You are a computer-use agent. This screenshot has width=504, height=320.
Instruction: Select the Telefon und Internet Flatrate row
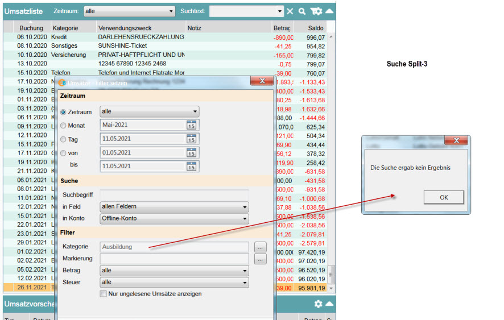tap(165, 73)
